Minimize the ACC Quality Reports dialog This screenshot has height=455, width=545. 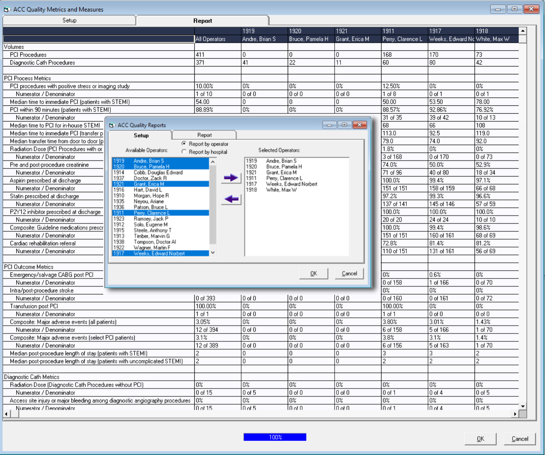point(329,125)
